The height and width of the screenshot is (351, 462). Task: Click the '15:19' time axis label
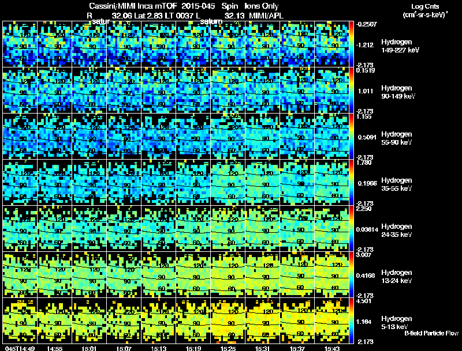[x=193, y=348]
